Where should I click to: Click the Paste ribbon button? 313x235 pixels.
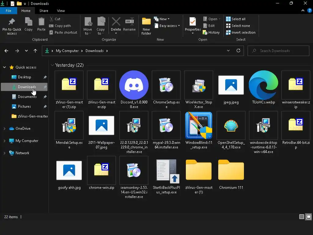pyautogui.click(x=41, y=24)
